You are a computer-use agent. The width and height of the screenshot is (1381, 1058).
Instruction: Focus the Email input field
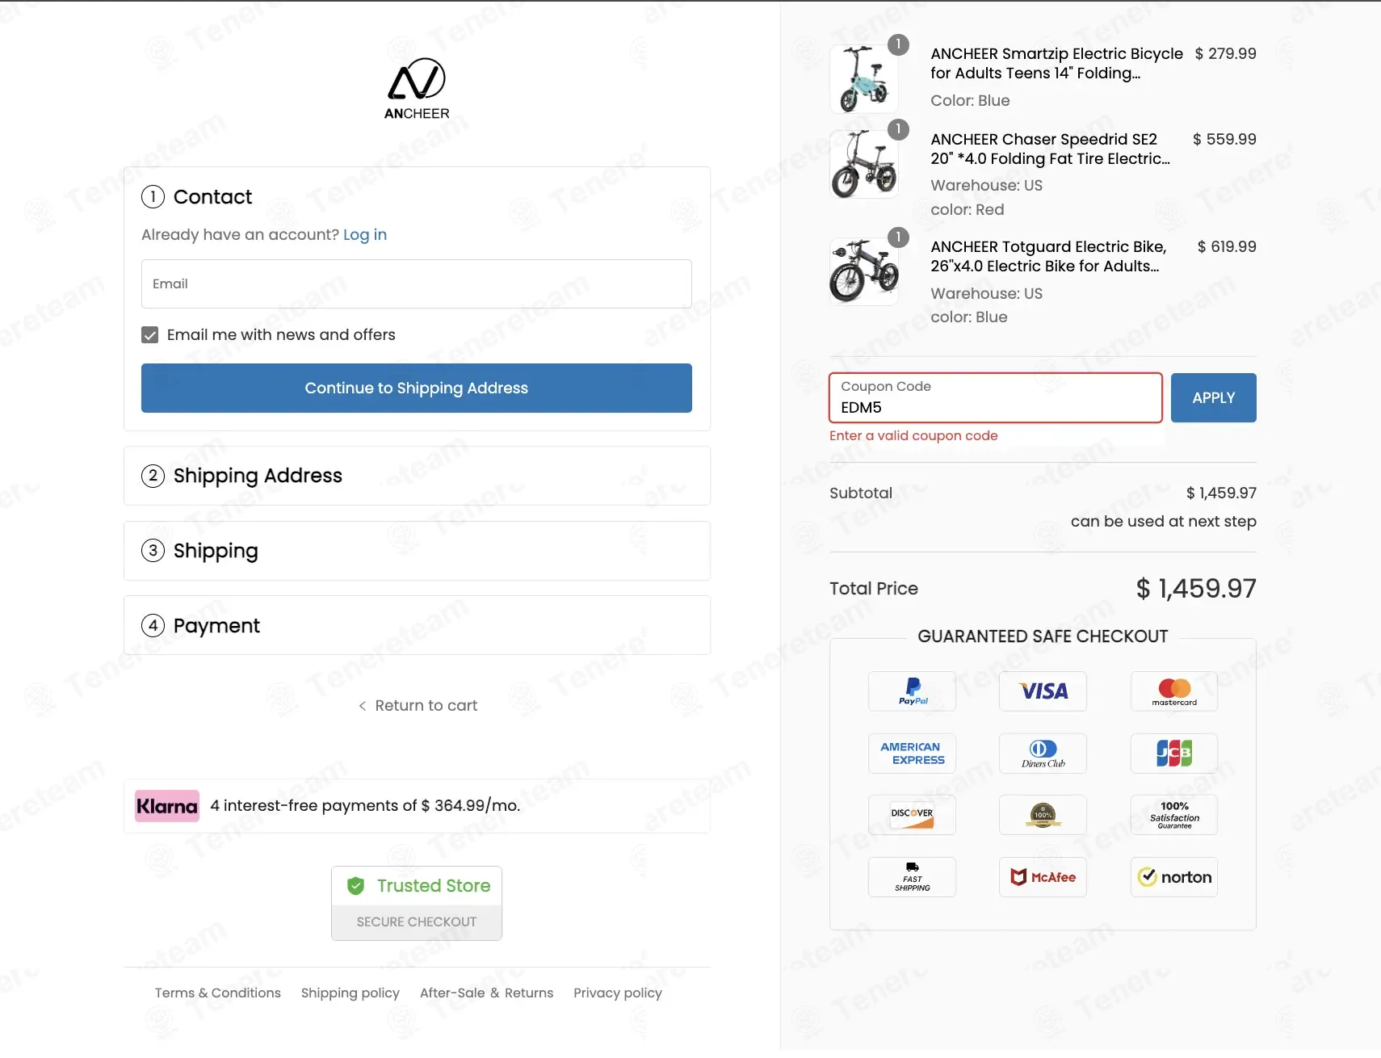coord(417,283)
